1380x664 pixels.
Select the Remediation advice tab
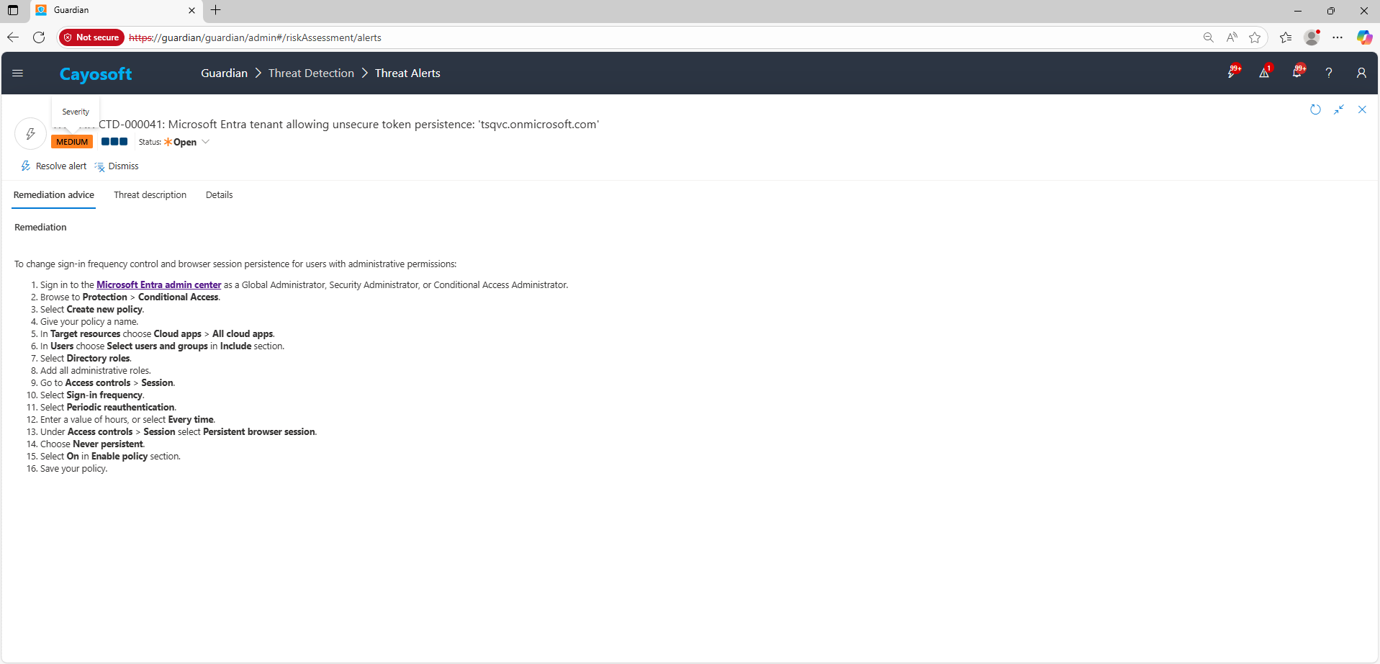pyautogui.click(x=54, y=195)
